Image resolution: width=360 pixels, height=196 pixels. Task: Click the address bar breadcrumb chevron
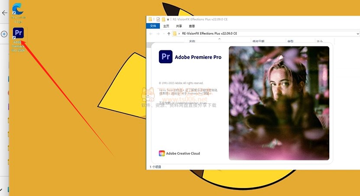point(179,33)
